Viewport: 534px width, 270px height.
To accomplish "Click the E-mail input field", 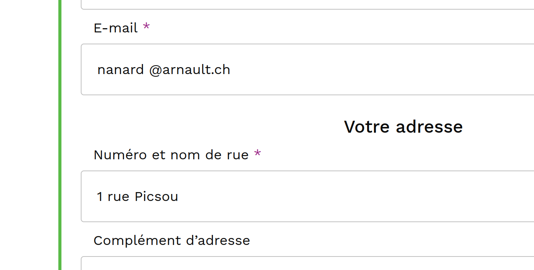I will click(x=307, y=69).
